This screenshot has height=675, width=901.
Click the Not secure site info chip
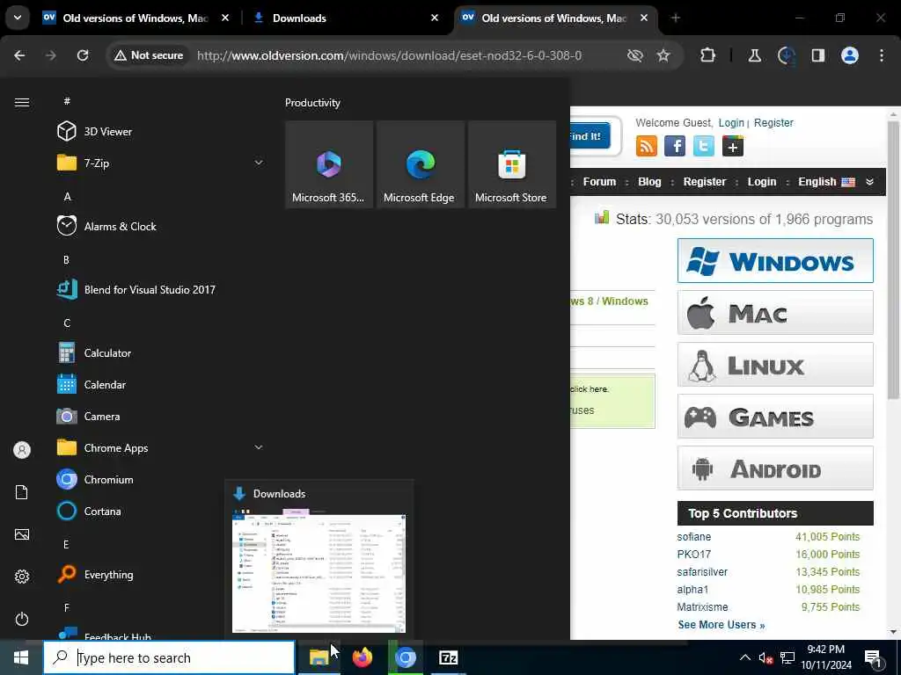click(149, 55)
